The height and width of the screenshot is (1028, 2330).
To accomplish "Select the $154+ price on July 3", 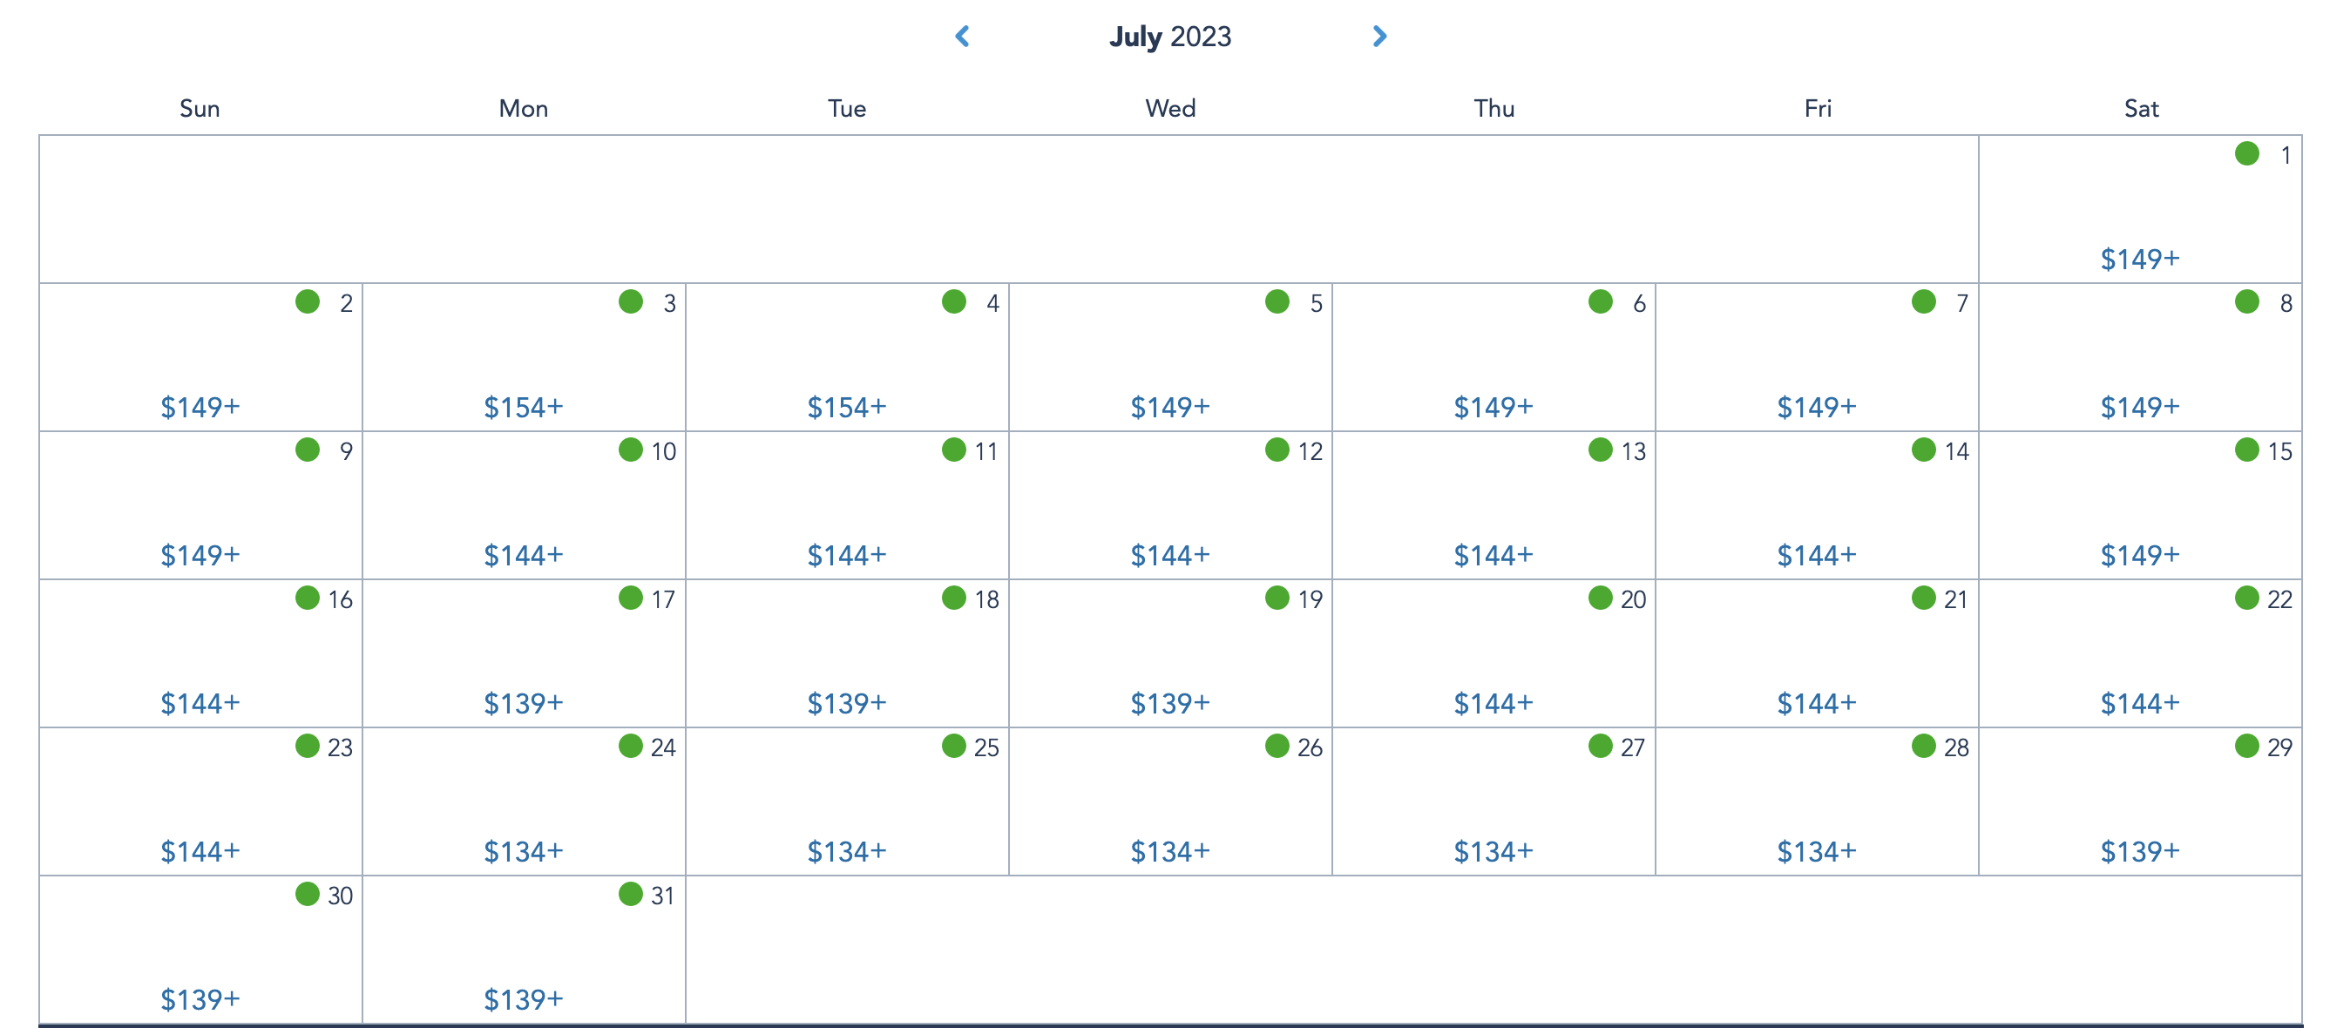I will tap(523, 408).
